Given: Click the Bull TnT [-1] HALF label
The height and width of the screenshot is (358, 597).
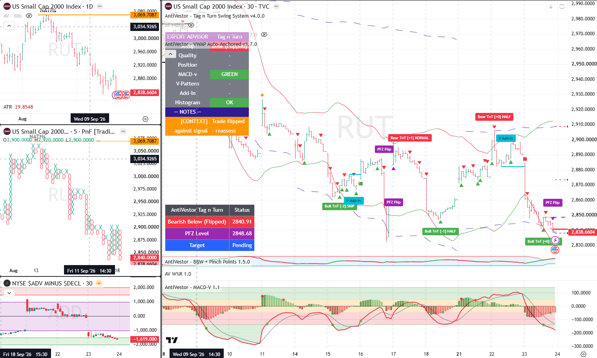Looking at the screenshot, I should (x=440, y=231).
